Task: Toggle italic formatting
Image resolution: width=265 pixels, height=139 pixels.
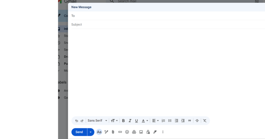Action: click(x=130, y=121)
